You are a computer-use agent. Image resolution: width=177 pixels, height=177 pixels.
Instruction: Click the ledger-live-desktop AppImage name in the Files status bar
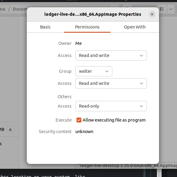pos(128,165)
